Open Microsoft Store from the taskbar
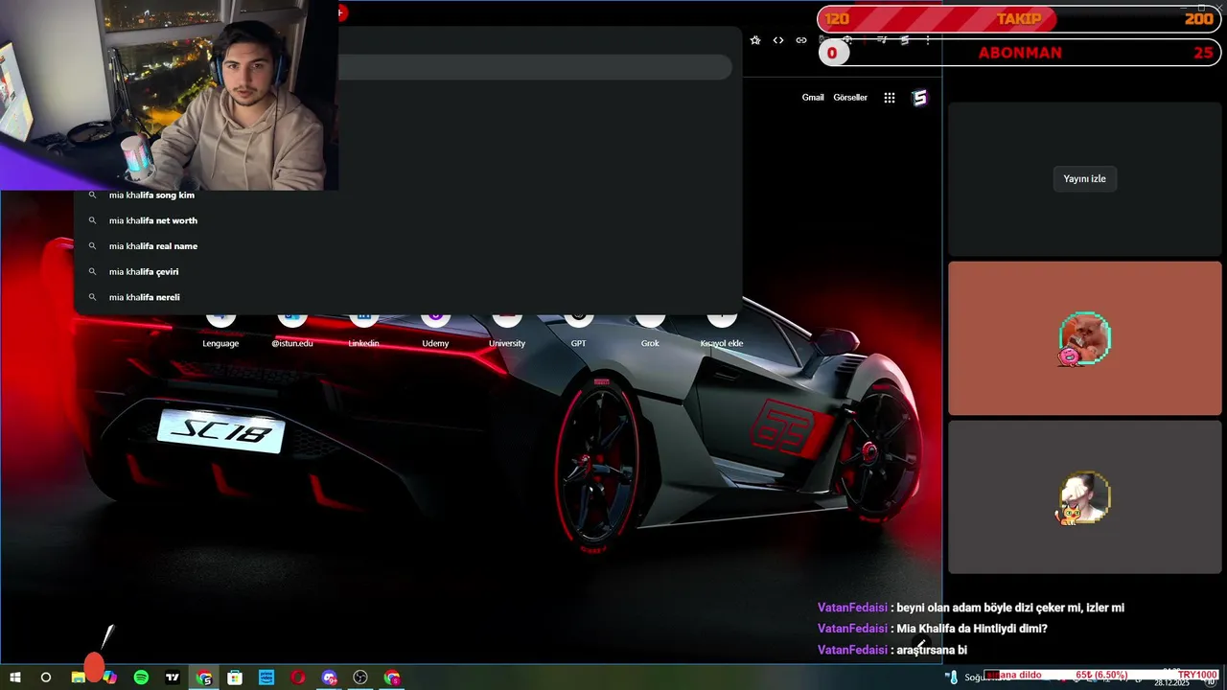Screen dimensions: 1227x690 (235, 678)
